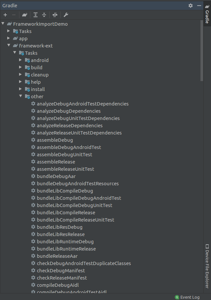Toggle offline mode icon in toolbar
This screenshot has width=211, height=300.
coord(55,15)
